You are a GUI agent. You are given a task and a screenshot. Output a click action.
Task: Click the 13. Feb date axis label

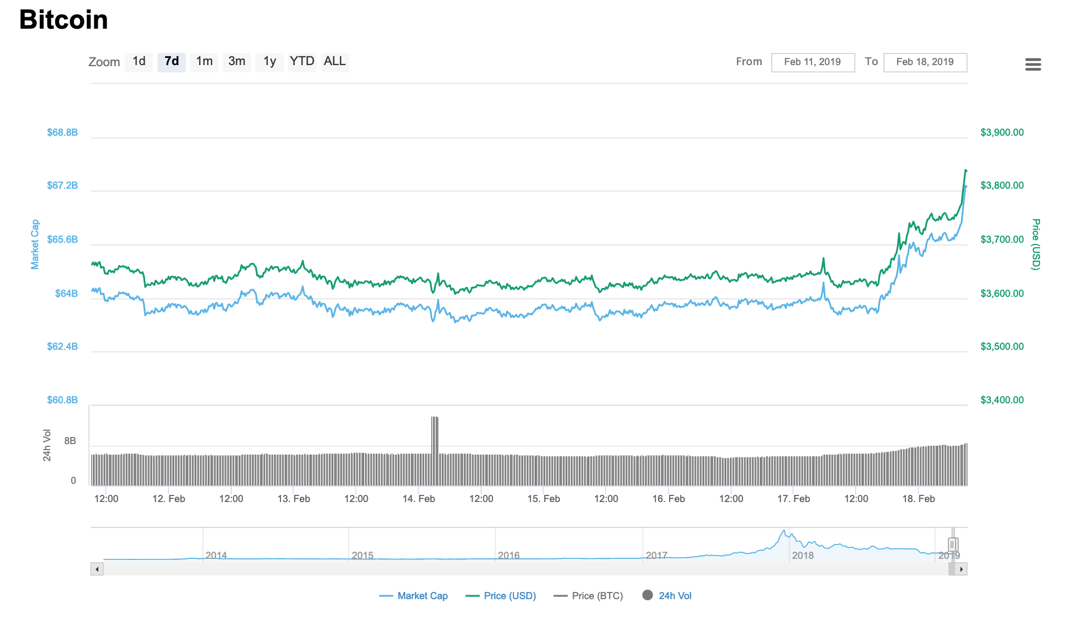(294, 499)
